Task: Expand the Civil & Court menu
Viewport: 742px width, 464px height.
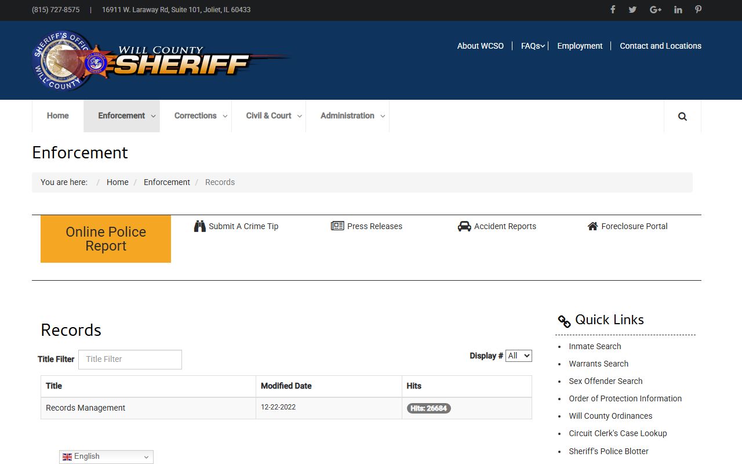Action: (269, 116)
